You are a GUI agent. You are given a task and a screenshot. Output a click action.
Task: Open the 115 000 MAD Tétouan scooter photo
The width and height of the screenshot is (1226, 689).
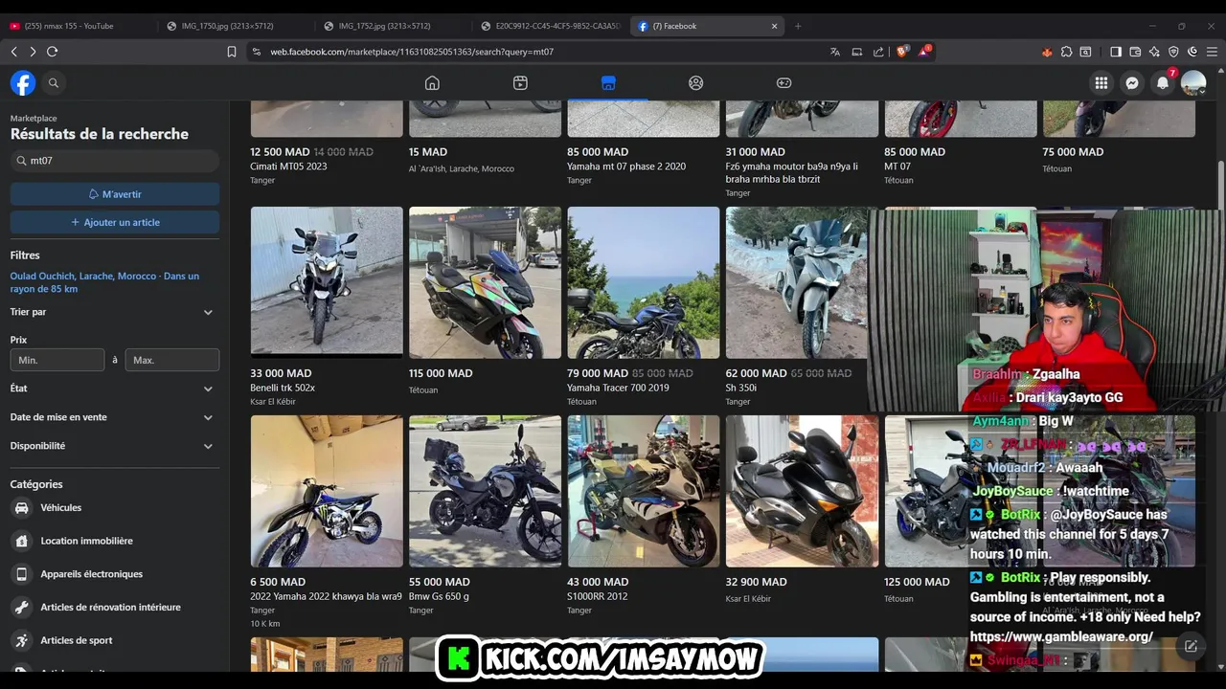(x=486, y=283)
